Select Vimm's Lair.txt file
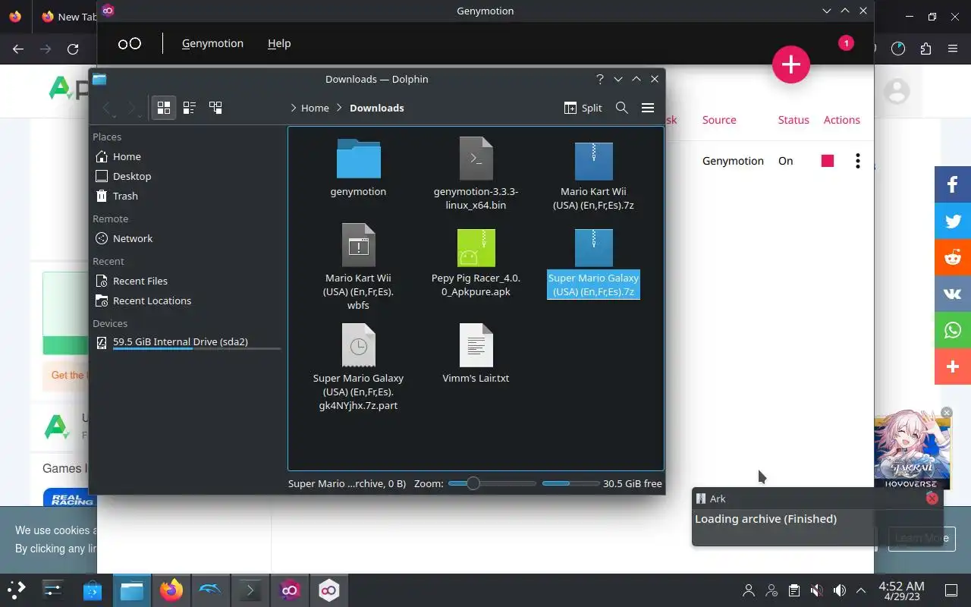Viewport: 971px width, 607px height. [476, 354]
